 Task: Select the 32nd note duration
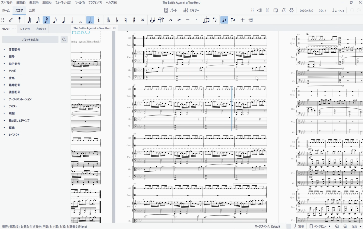point(38,20)
